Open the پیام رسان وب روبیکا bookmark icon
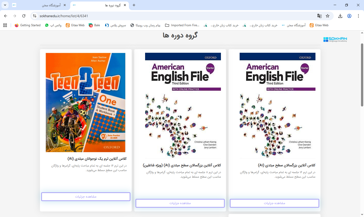364x217 pixels. [132, 25]
